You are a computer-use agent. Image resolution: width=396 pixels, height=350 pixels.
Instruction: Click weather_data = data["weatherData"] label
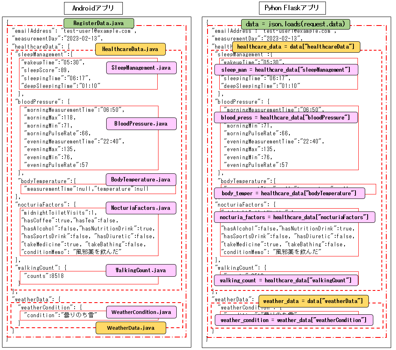pyautogui.click(x=314, y=301)
